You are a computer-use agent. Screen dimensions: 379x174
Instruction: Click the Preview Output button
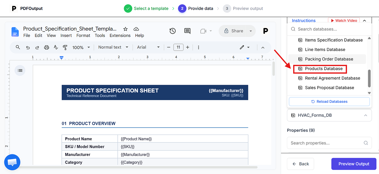(x=354, y=164)
